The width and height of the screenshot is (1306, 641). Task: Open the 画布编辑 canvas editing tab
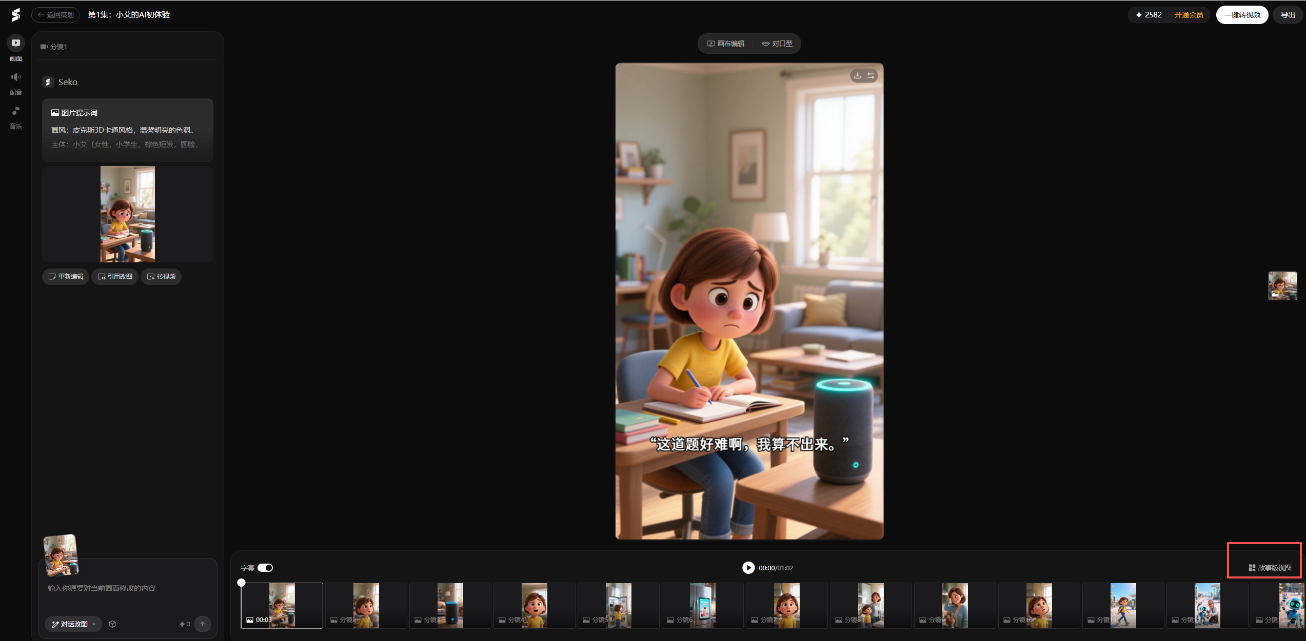click(x=725, y=44)
